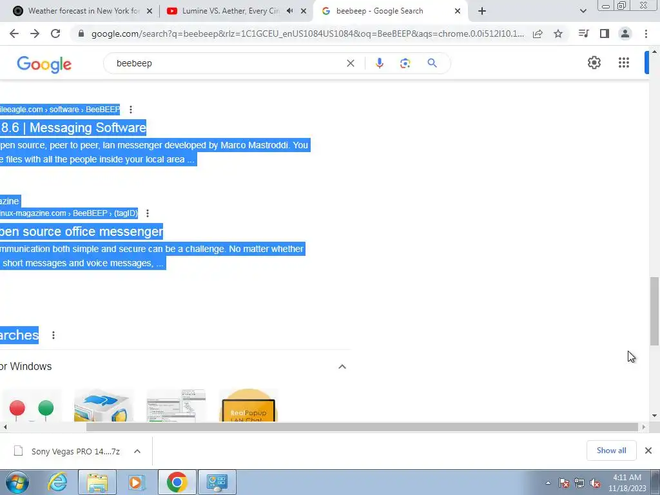Open Chrome side panel
660x495 pixels.
605,34
